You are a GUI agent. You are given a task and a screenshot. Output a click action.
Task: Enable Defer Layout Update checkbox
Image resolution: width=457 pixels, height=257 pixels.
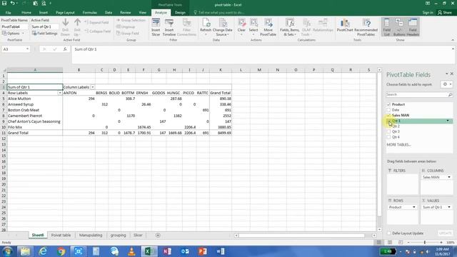click(x=388, y=233)
